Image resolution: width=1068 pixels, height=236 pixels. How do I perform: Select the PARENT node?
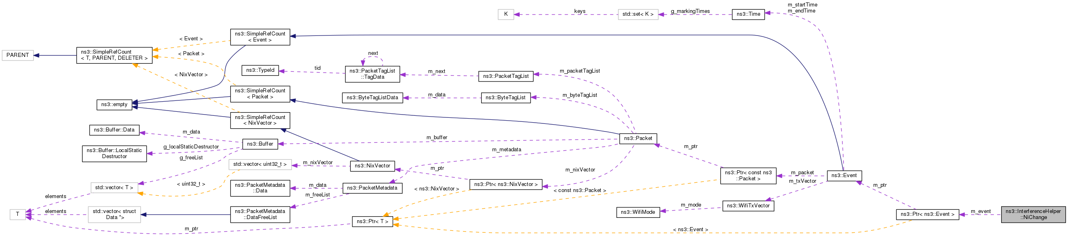click(17, 55)
